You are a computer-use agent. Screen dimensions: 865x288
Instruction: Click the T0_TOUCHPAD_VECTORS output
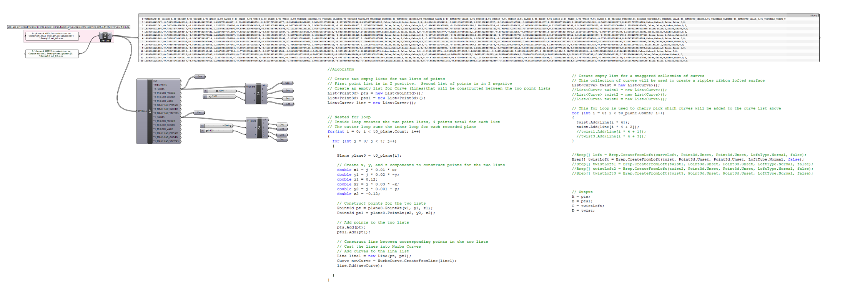pos(166,113)
